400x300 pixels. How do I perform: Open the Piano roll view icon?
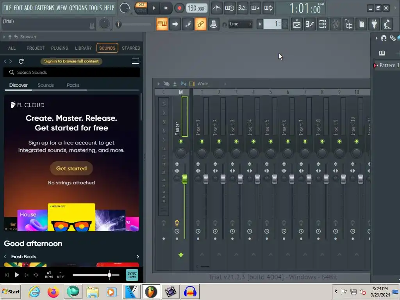point(310,24)
